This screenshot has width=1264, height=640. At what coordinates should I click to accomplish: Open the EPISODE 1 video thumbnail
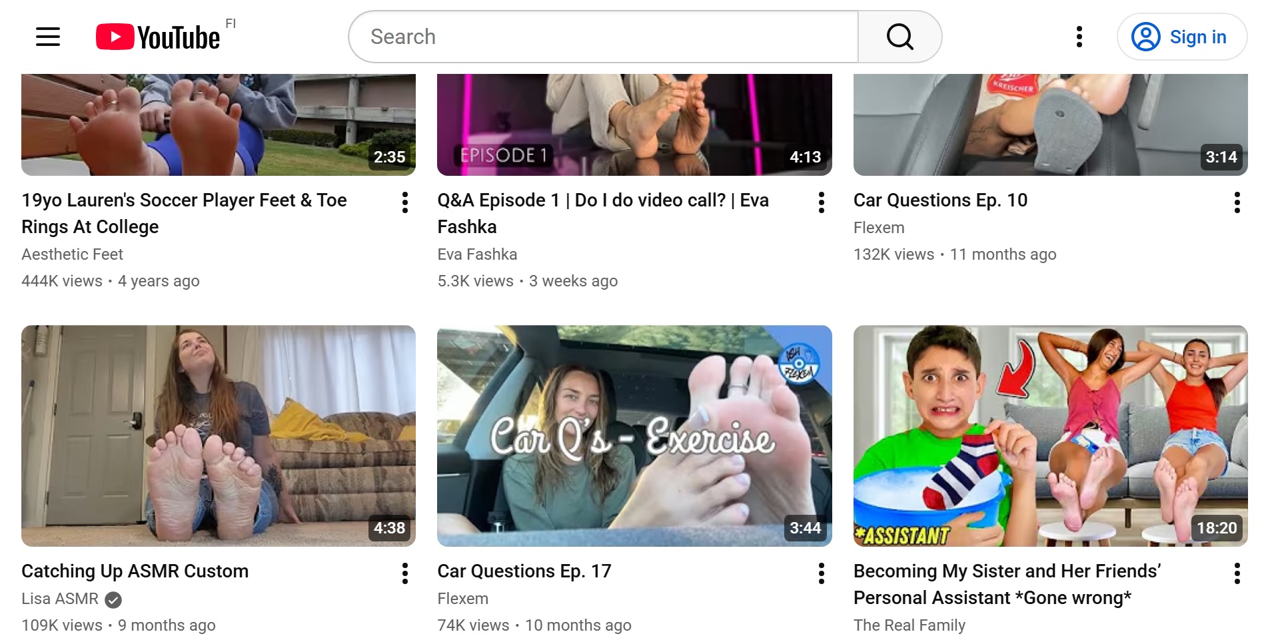634,125
